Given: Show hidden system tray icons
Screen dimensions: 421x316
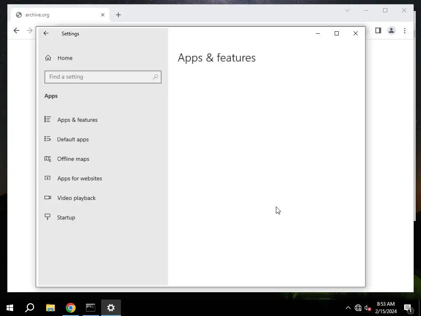Looking at the screenshot, I should (x=348, y=308).
